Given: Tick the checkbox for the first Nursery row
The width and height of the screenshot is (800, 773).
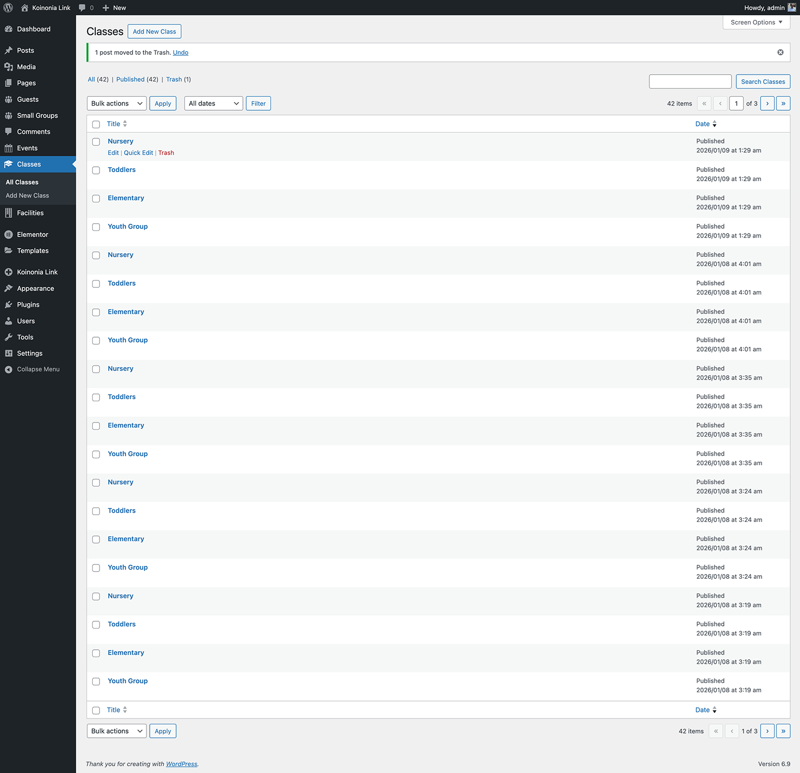Looking at the screenshot, I should pos(96,142).
